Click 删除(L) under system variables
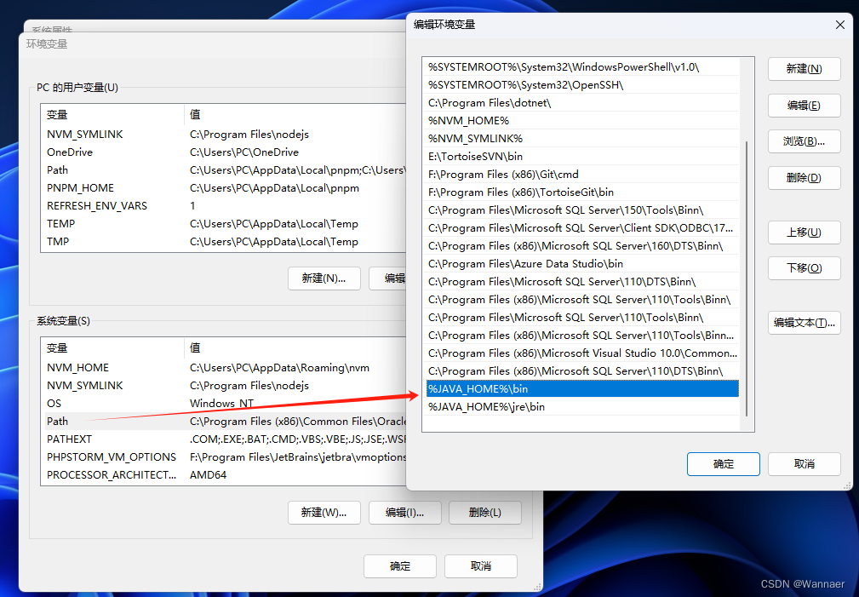Viewport: 859px width, 597px height. 484,513
